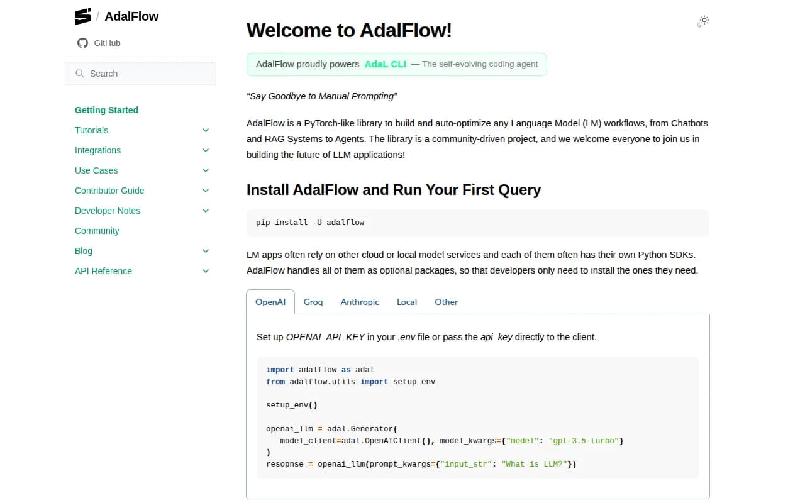Image resolution: width=805 pixels, height=503 pixels.
Task: Open the Other tab
Action: click(447, 302)
